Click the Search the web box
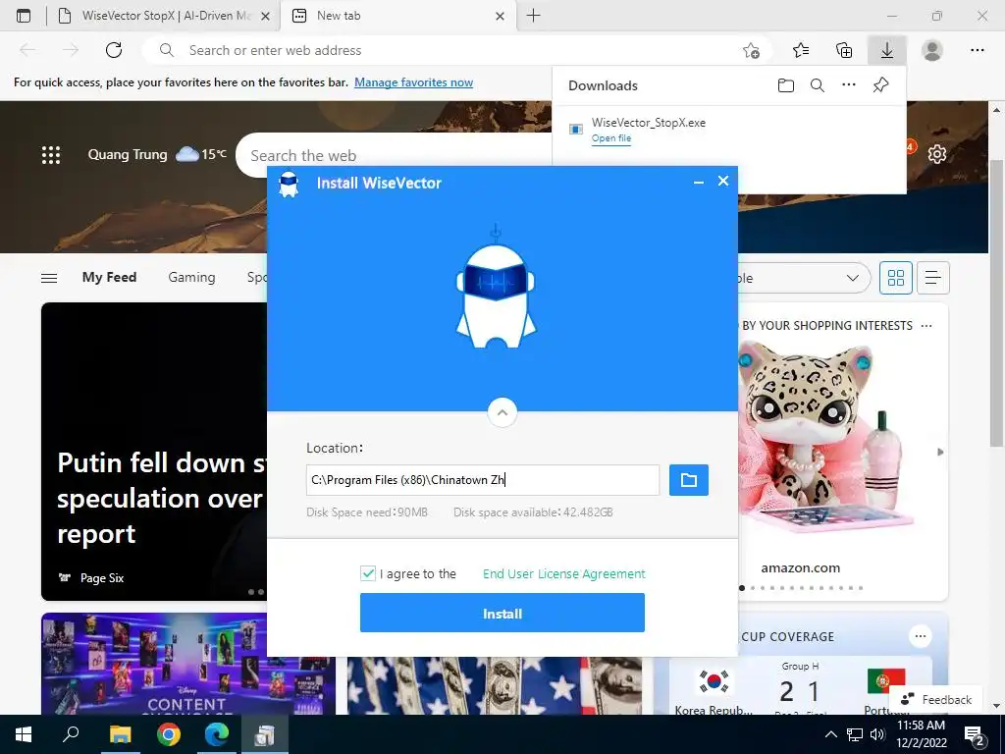Screen dimensions: 1005x754 [x=395, y=155]
